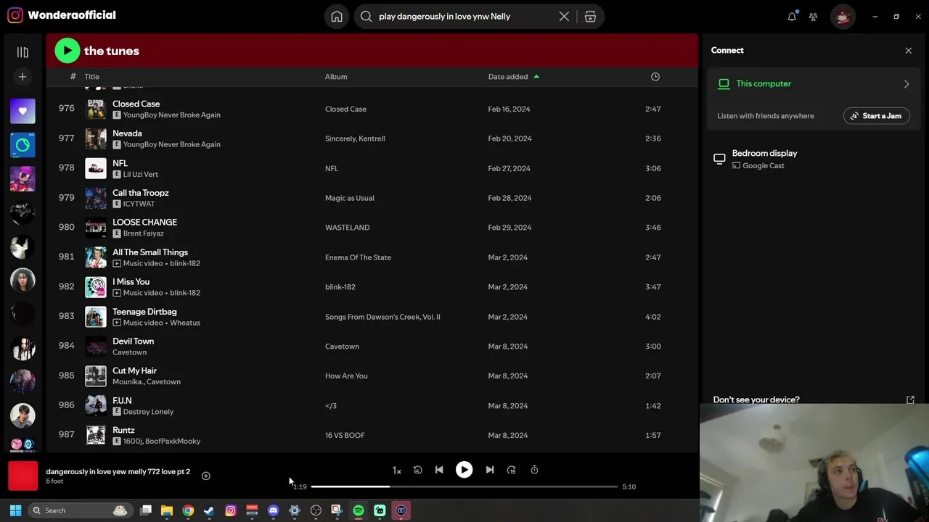Open the Browse icon beside the search bar
929x522 pixels.
(x=590, y=17)
